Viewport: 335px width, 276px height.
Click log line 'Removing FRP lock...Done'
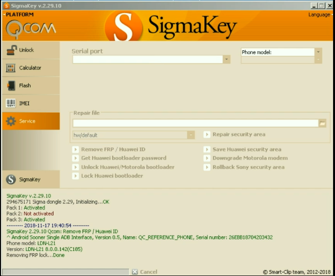tap(35, 255)
